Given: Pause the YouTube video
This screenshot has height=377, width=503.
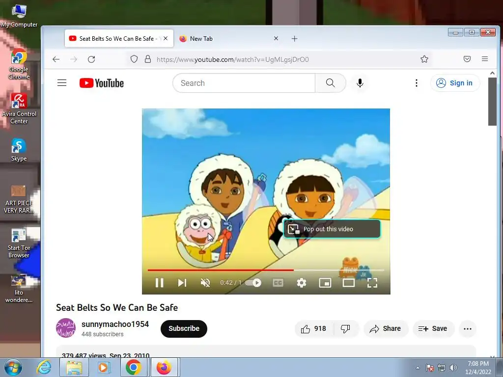Looking at the screenshot, I should click(160, 283).
